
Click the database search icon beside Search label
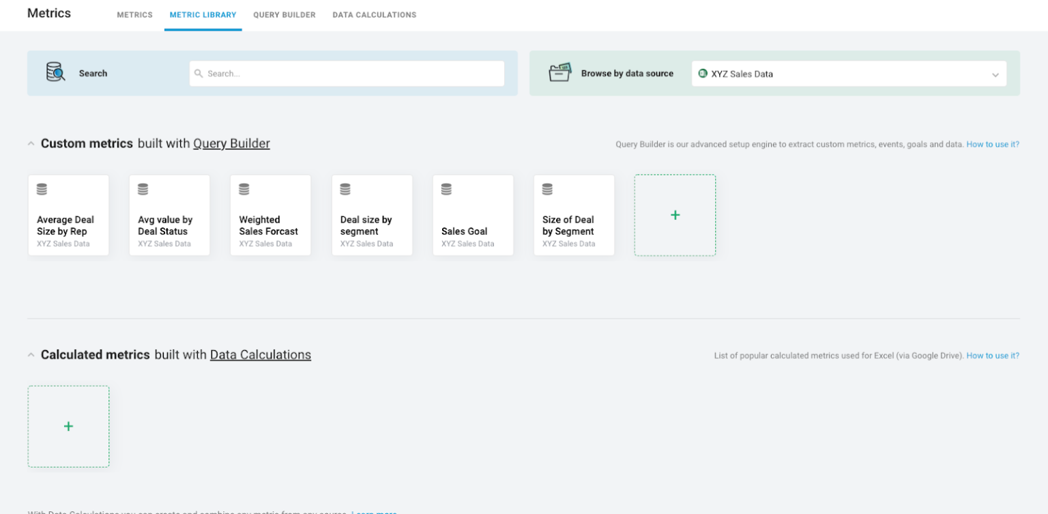coord(55,72)
